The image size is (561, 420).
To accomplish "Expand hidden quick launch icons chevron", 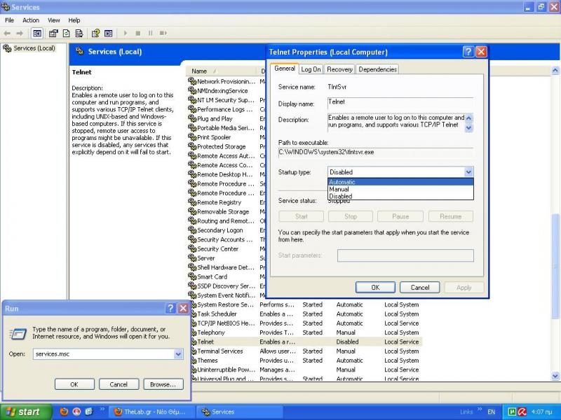I will pos(102,409).
